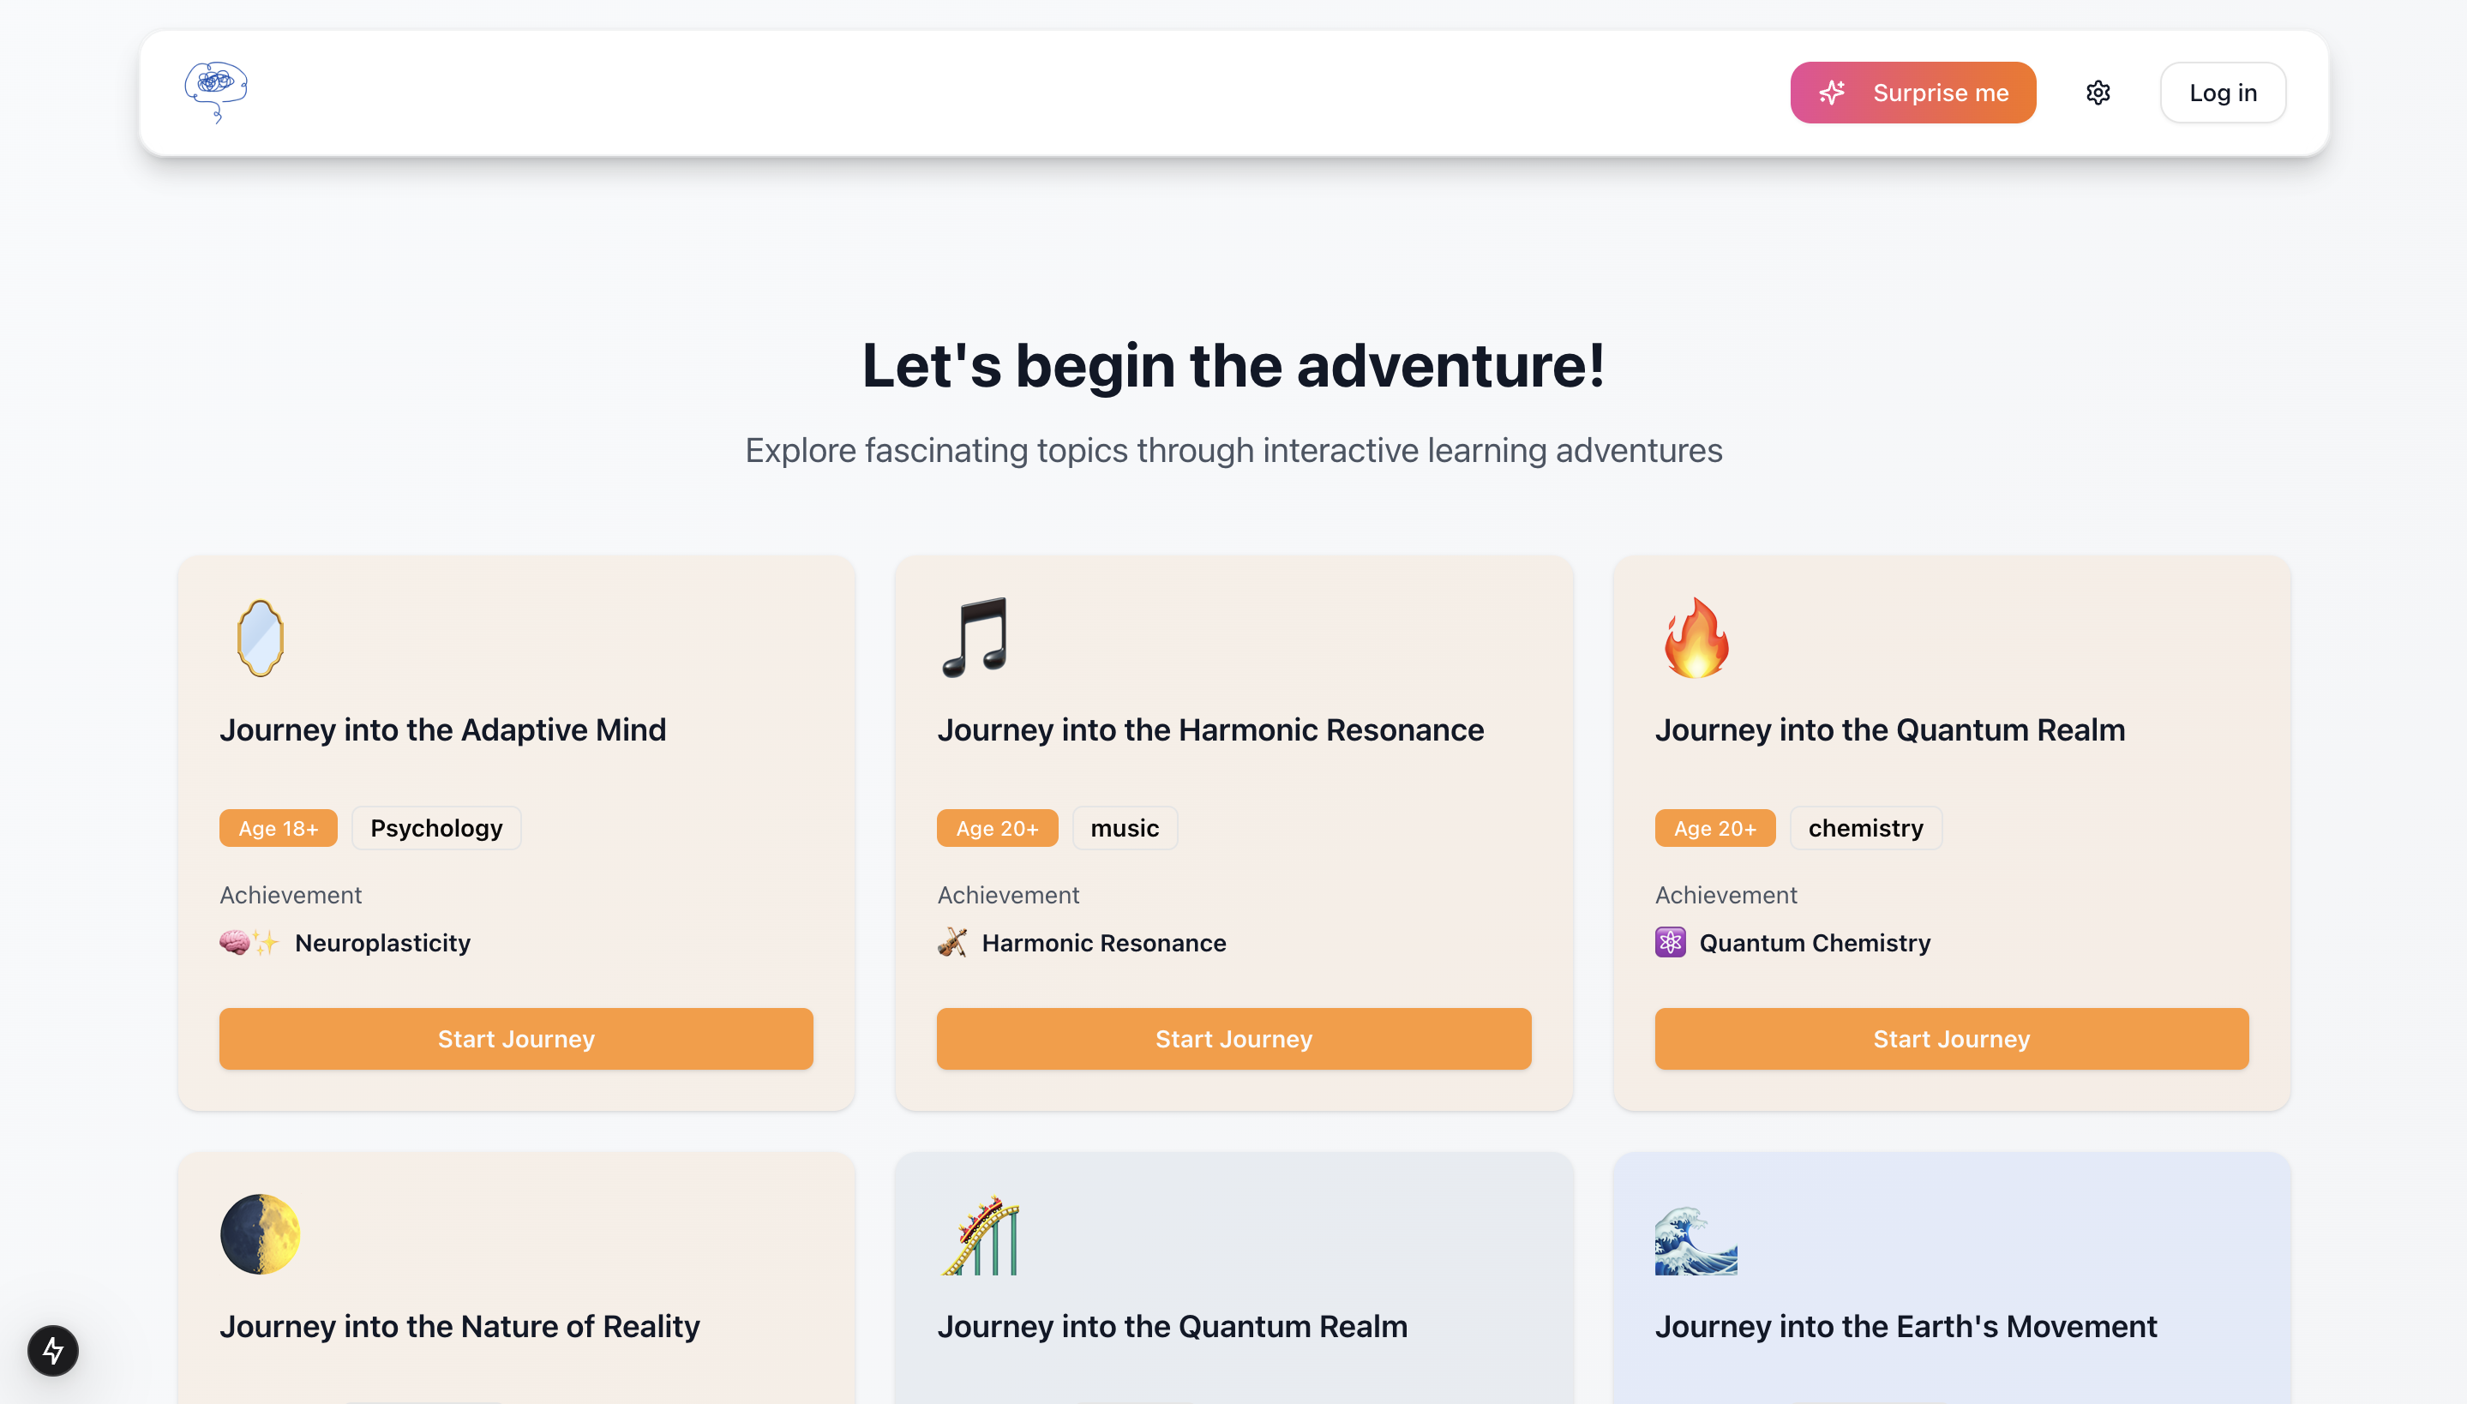The height and width of the screenshot is (1404, 2467).
Task: Click the atom icon beside Quantum Chemistry
Action: [x=1670, y=942]
